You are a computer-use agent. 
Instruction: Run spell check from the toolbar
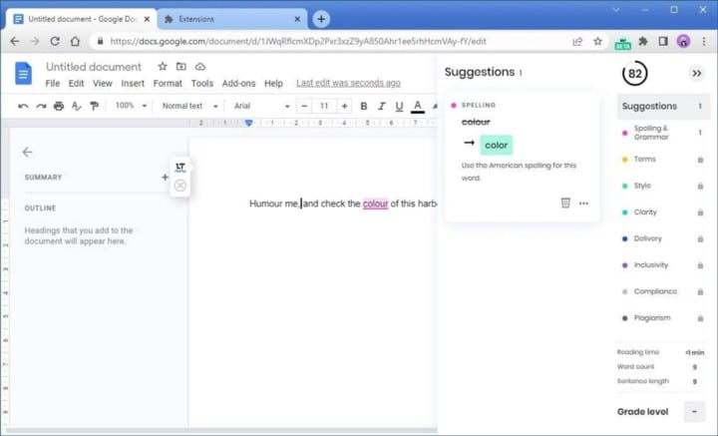(77, 106)
